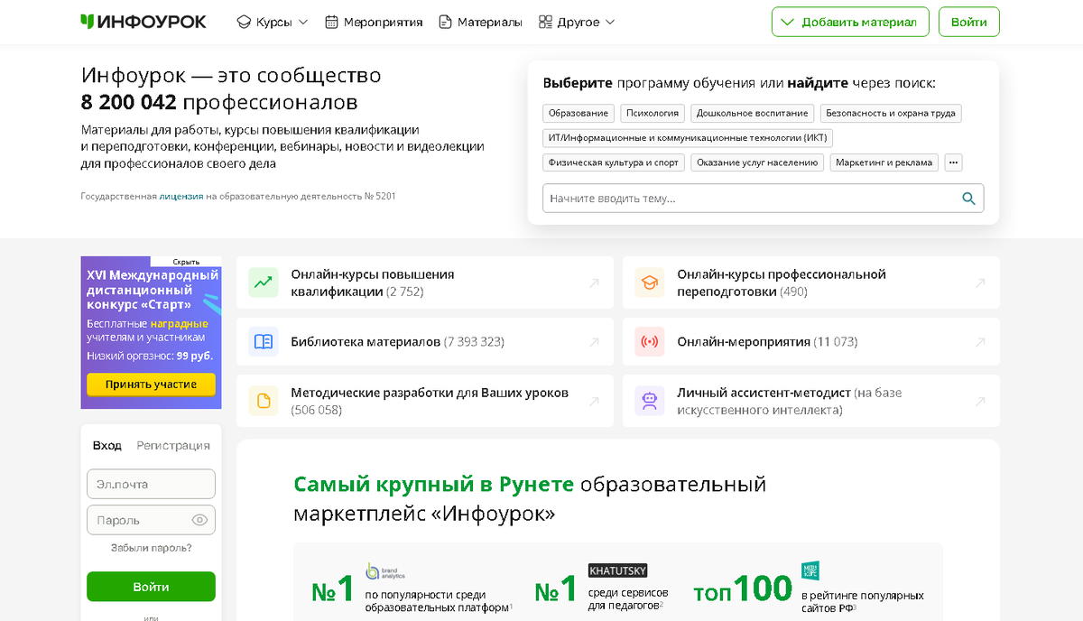Select the Безопасность и охрана труда tag

(x=891, y=114)
